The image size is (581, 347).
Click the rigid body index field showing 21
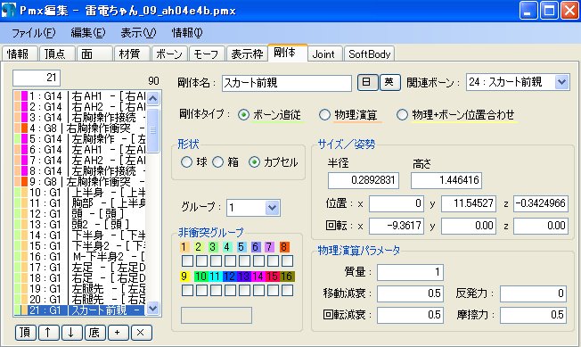(37, 78)
